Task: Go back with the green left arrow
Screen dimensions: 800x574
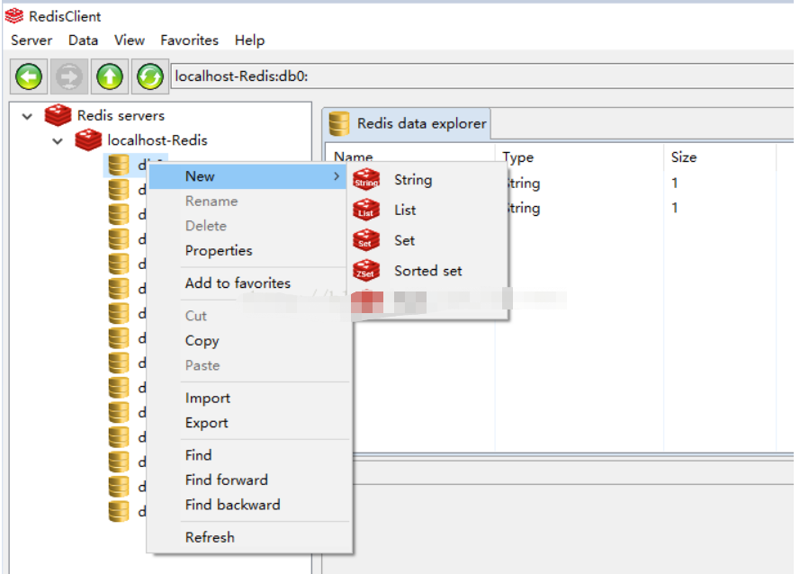Action: 29,76
